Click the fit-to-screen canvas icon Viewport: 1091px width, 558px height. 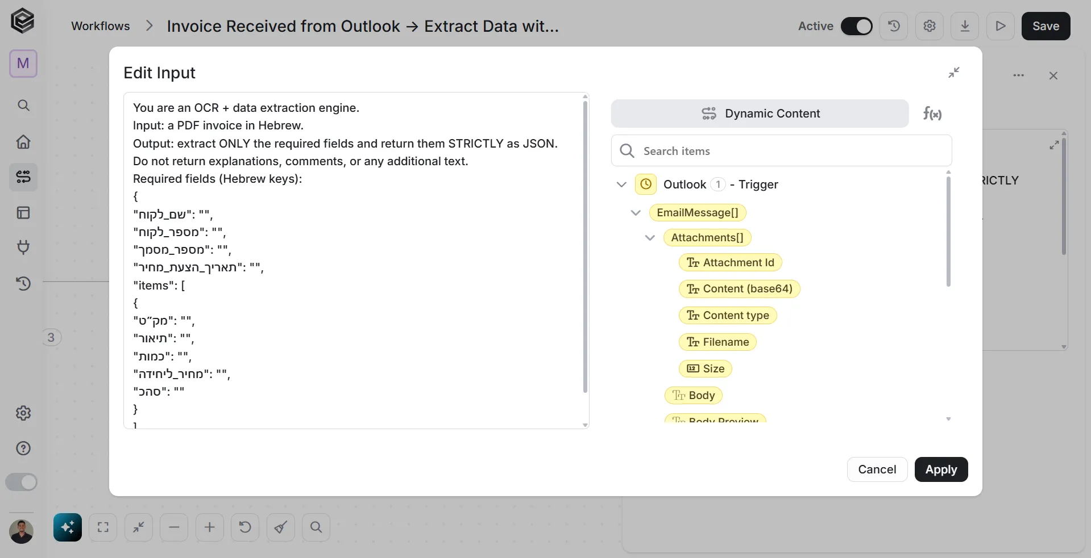pyautogui.click(x=103, y=527)
